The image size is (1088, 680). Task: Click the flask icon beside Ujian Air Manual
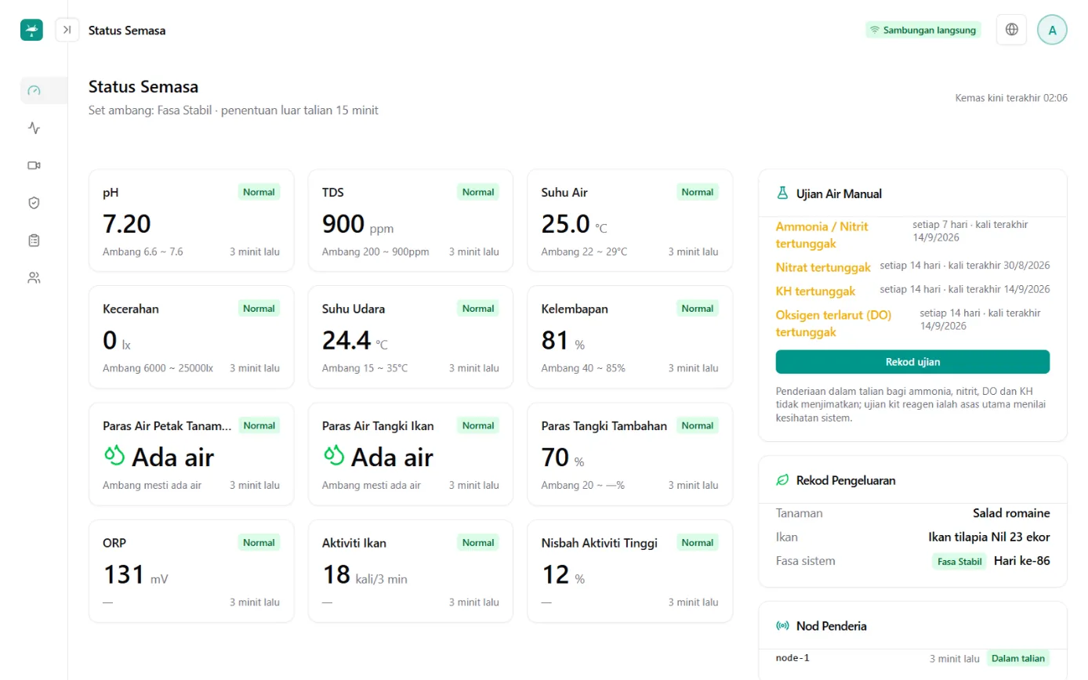click(x=782, y=193)
